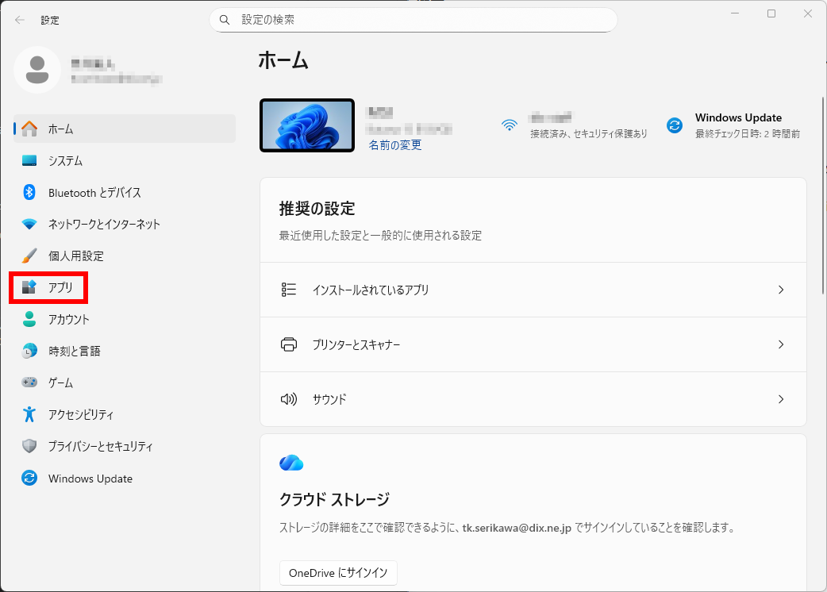The height and width of the screenshot is (592, 827).
Task: Click the System monitor icon in sidebar
Action: pyautogui.click(x=29, y=161)
